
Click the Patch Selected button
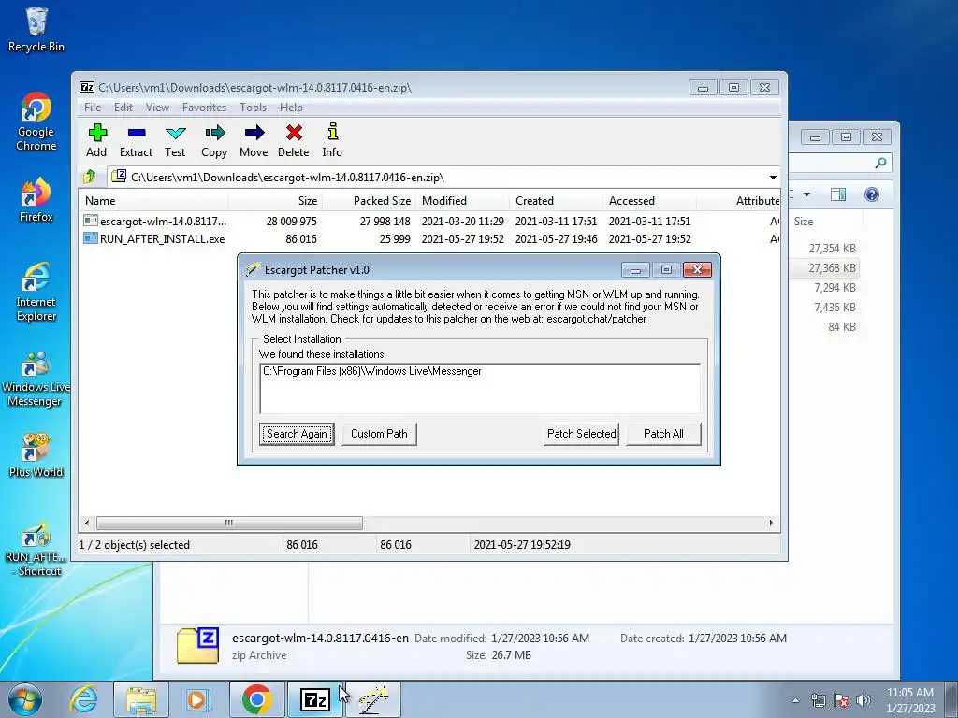[582, 434]
